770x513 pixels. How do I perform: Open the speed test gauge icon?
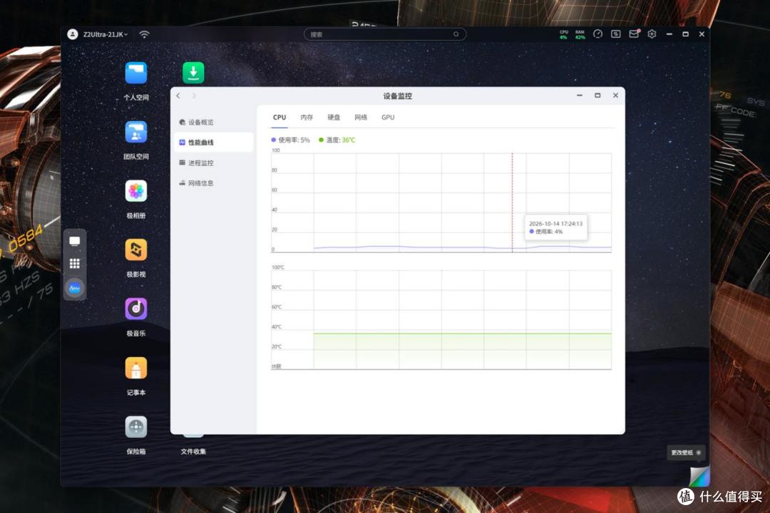[x=597, y=34]
